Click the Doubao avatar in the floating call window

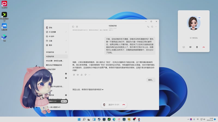click(x=193, y=23)
